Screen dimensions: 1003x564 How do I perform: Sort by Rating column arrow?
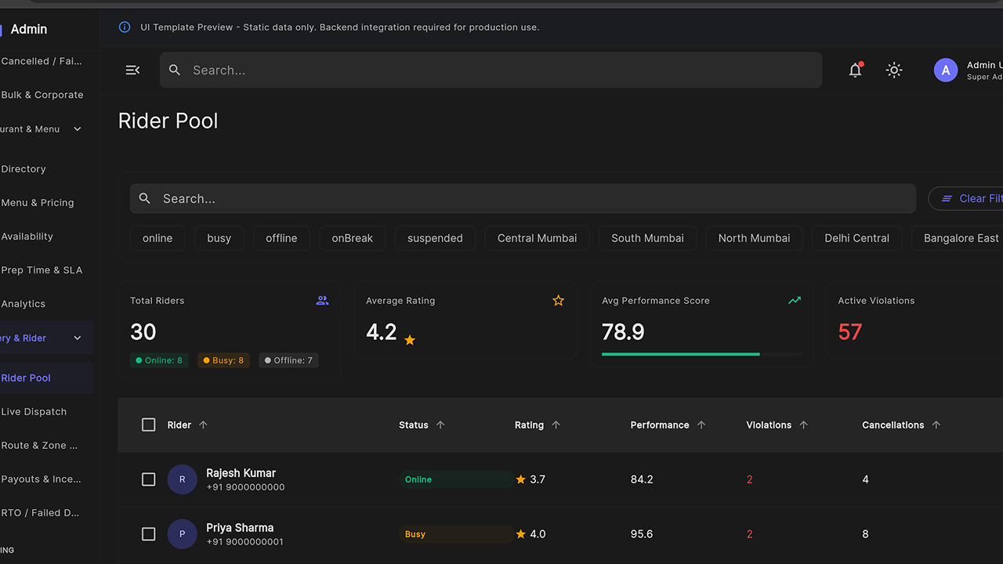coord(556,425)
